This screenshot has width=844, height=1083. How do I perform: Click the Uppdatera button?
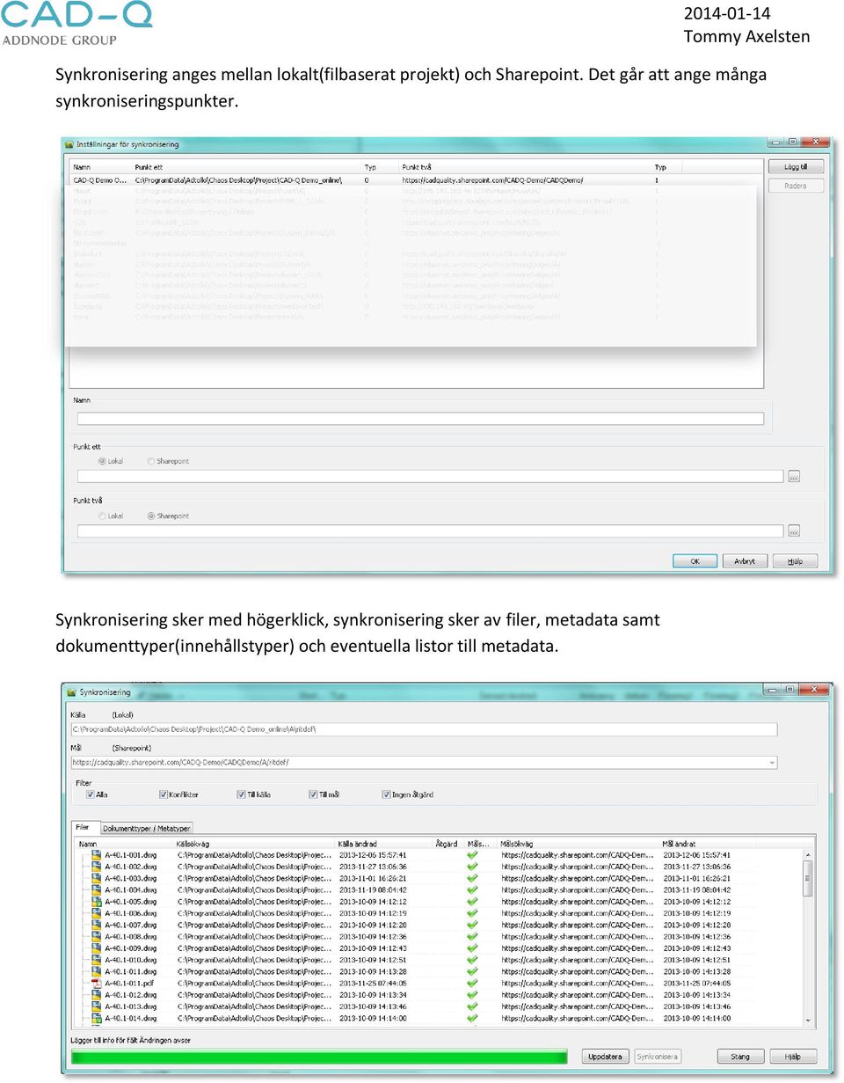tap(605, 1057)
